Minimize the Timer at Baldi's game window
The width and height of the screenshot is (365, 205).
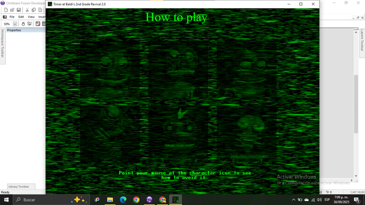click(x=289, y=4)
